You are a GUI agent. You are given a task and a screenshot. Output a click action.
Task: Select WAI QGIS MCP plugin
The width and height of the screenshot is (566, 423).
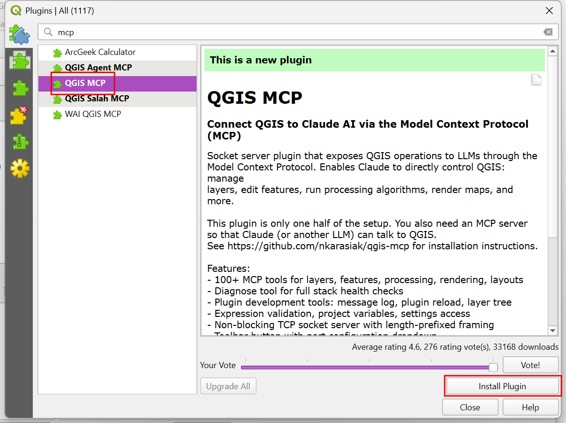coord(117,114)
